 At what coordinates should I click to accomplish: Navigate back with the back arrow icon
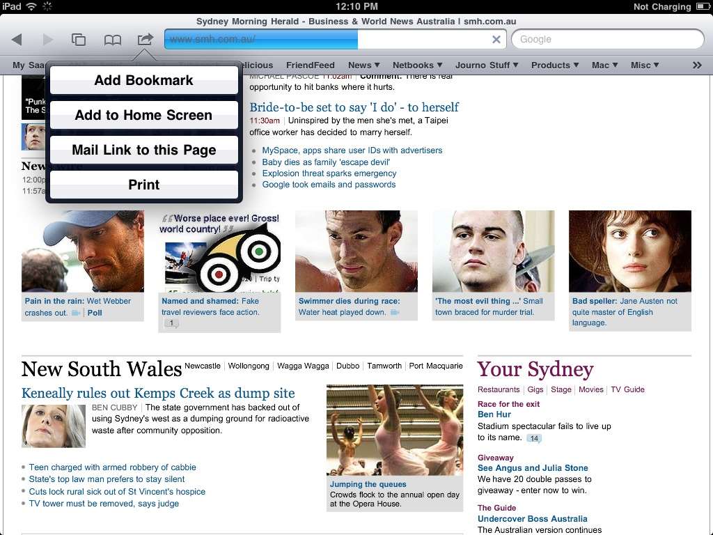point(17,39)
